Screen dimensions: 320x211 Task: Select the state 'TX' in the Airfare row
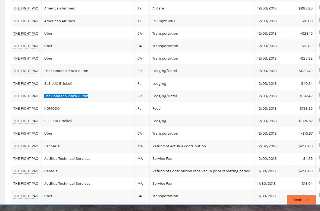pos(139,8)
